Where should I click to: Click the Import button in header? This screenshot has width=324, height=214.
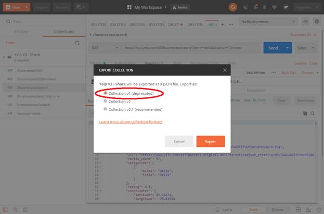point(42,7)
